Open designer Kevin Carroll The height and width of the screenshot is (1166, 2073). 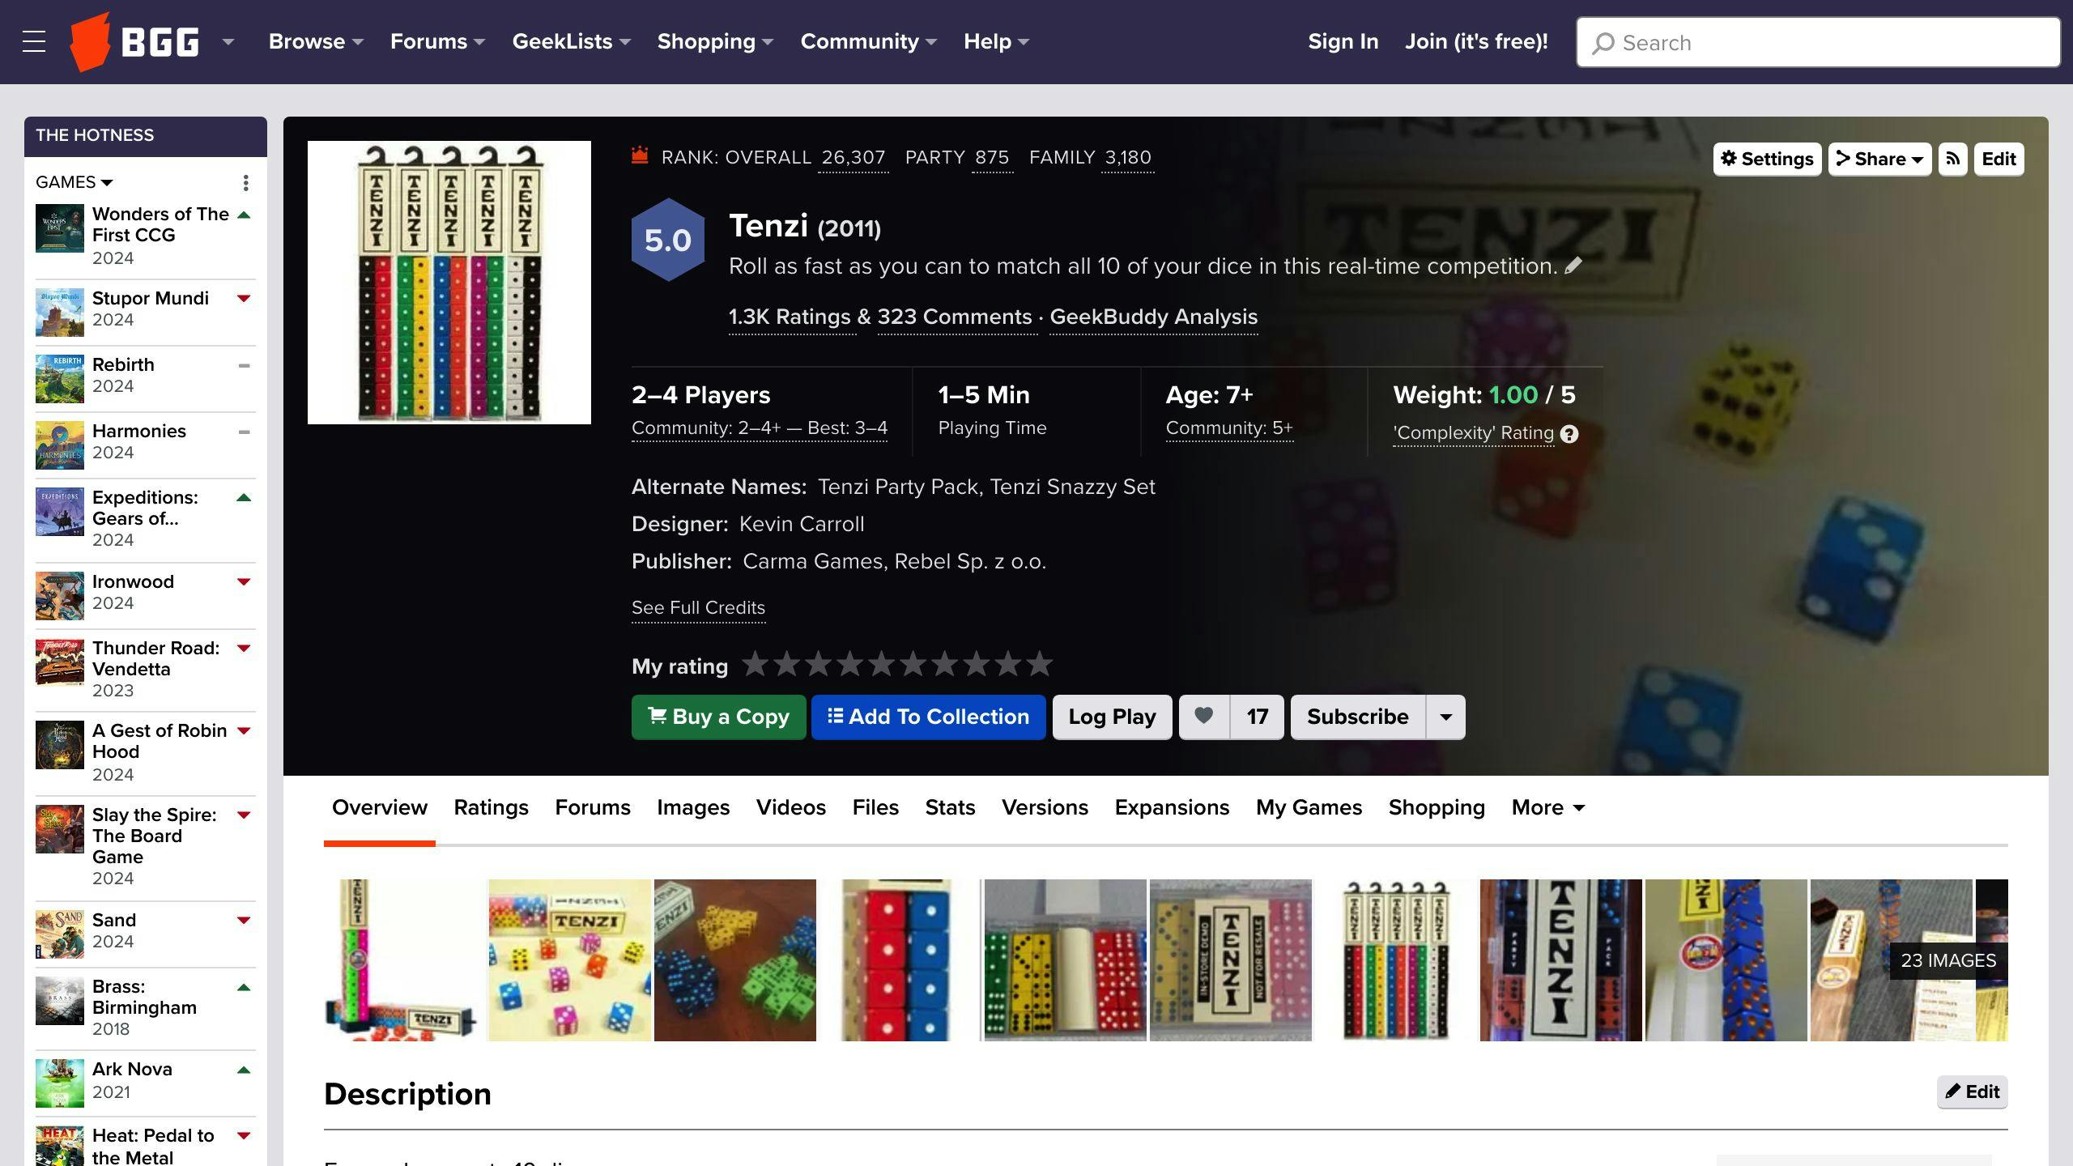(802, 524)
